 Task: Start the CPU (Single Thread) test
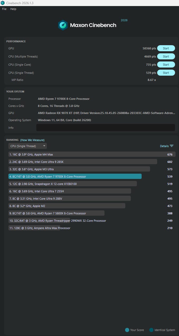(166, 73)
